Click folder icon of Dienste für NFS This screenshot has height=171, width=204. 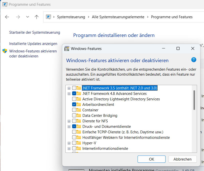[79, 121]
